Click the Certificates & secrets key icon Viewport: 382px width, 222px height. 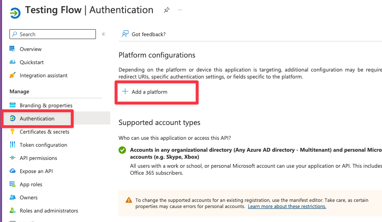pos(12,132)
